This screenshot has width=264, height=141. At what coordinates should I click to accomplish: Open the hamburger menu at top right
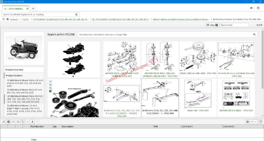[251, 8]
